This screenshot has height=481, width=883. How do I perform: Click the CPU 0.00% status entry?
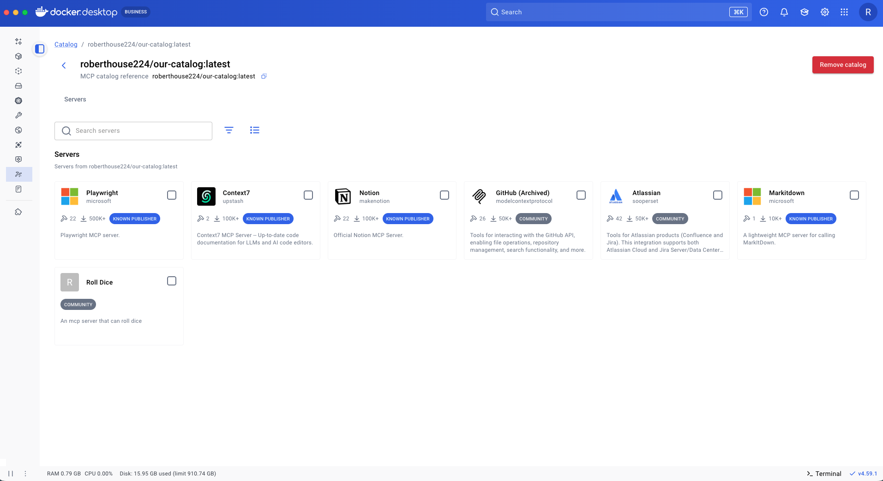point(99,474)
